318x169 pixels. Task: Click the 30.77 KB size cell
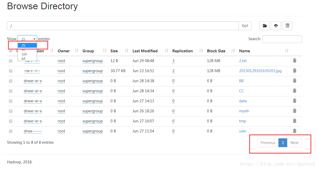click(118, 71)
